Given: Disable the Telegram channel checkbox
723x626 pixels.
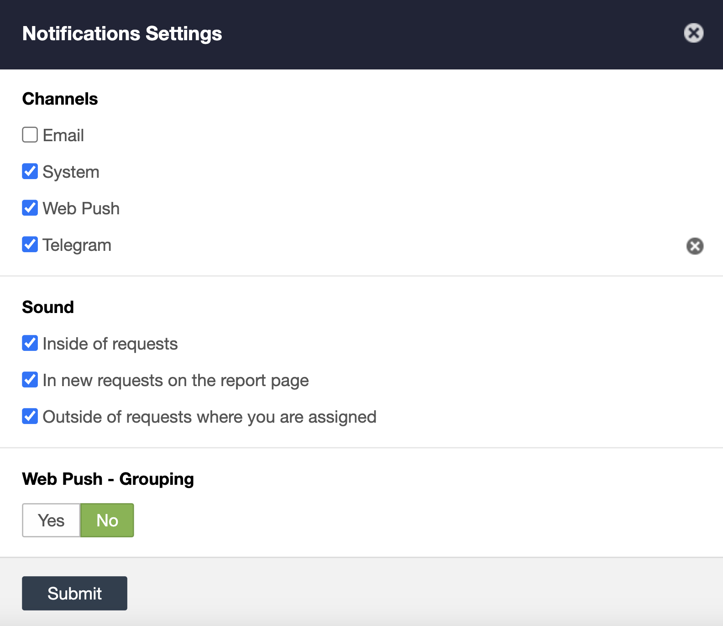Looking at the screenshot, I should point(30,244).
